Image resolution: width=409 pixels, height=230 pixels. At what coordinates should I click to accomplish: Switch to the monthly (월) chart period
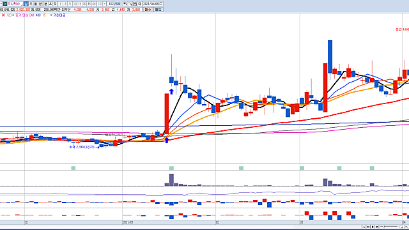(36, 4)
